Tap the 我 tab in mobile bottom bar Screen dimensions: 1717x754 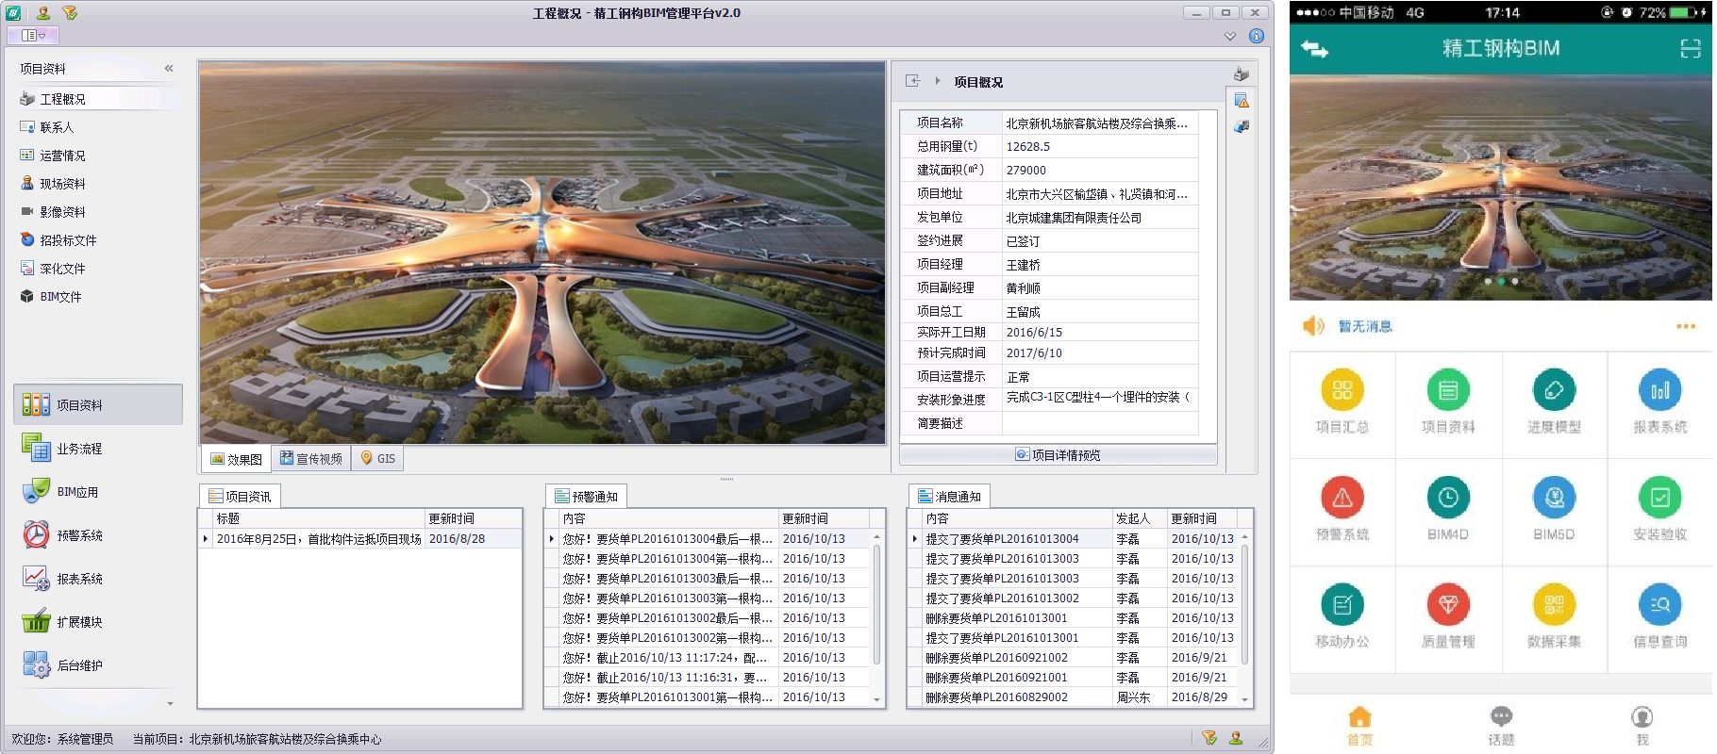1642,726
